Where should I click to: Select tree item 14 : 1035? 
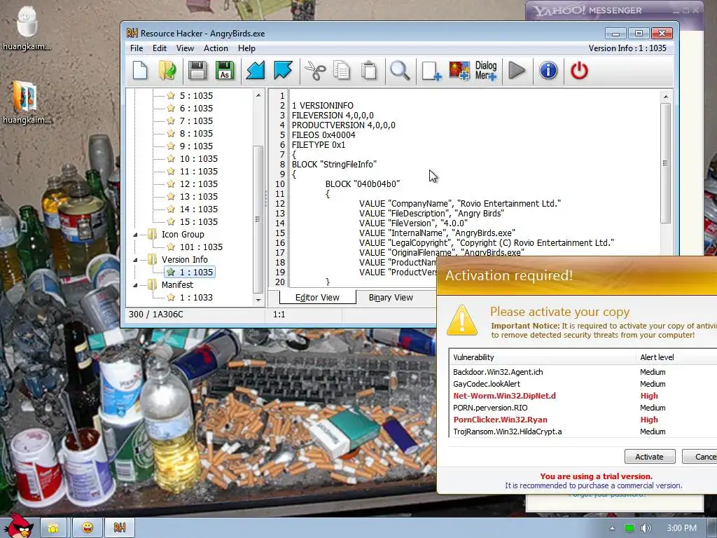coord(198,209)
